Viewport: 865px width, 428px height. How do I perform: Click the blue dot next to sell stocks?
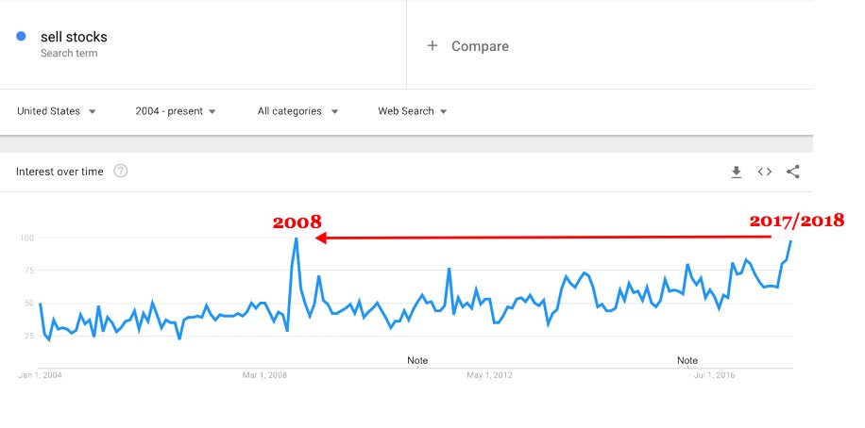click(x=21, y=37)
